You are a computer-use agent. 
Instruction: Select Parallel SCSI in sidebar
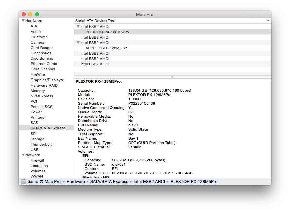(x=42, y=107)
